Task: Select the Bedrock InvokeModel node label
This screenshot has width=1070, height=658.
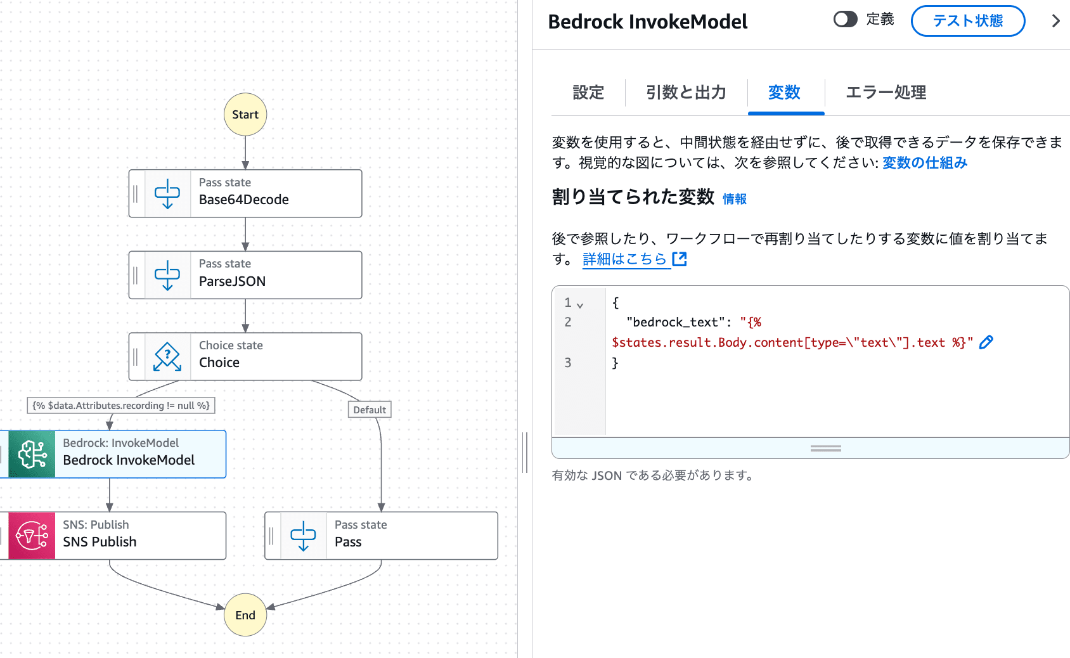Action: pos(129,460)
